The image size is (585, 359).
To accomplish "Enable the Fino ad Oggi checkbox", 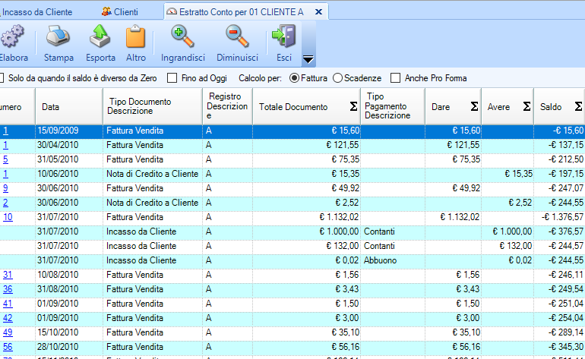I will click(172, 78).
